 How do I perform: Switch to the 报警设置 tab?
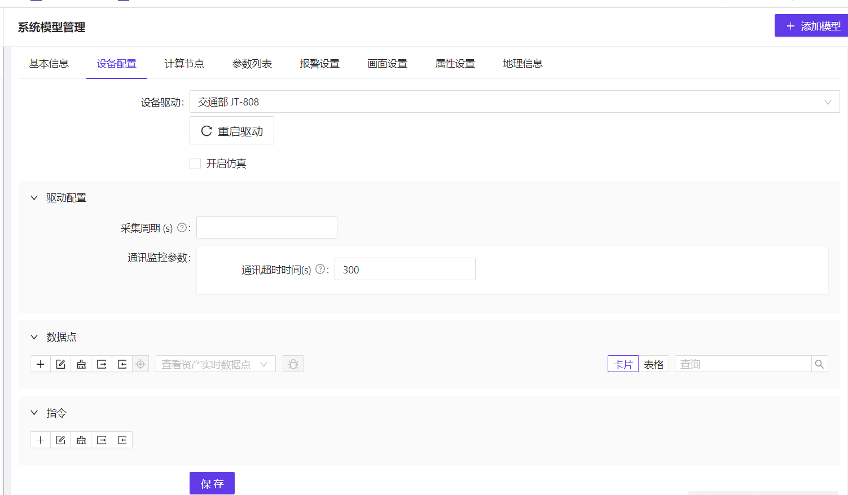click(x=319, y=64)
